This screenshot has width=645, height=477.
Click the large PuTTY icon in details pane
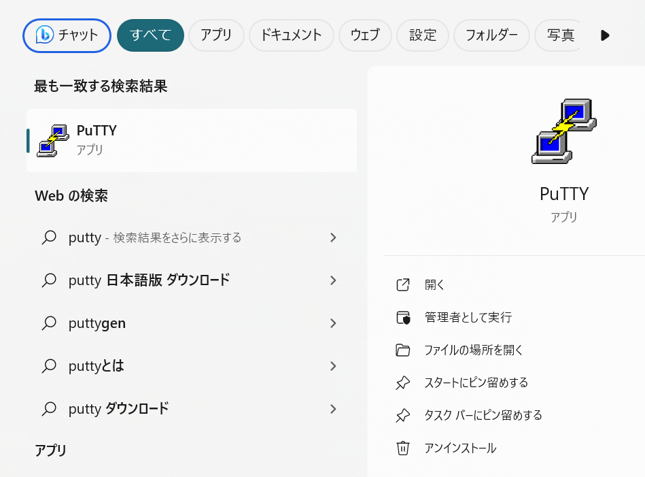pos(564,131)
